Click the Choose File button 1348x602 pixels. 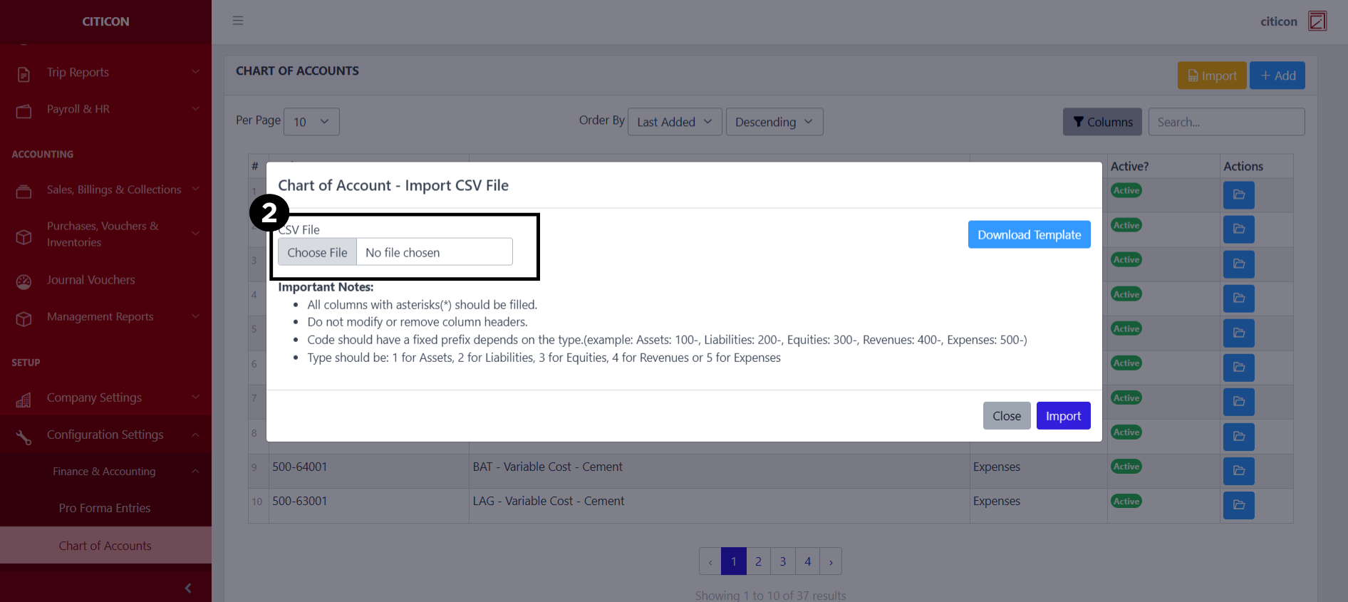(x=317, y=252)
